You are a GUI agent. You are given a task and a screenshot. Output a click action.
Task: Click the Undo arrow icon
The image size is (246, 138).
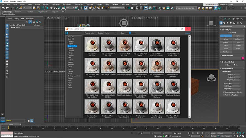[x=3, y=8]
